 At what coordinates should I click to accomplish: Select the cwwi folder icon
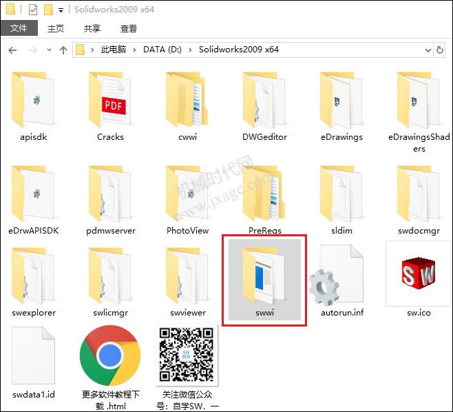(x=187, y=99)
